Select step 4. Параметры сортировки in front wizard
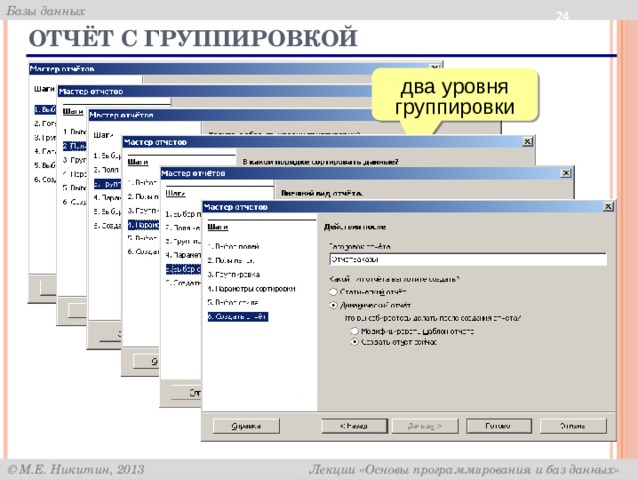 (251, 289)
